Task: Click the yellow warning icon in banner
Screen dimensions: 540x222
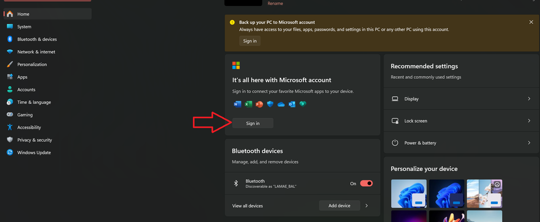Action: tap(232, 22)
